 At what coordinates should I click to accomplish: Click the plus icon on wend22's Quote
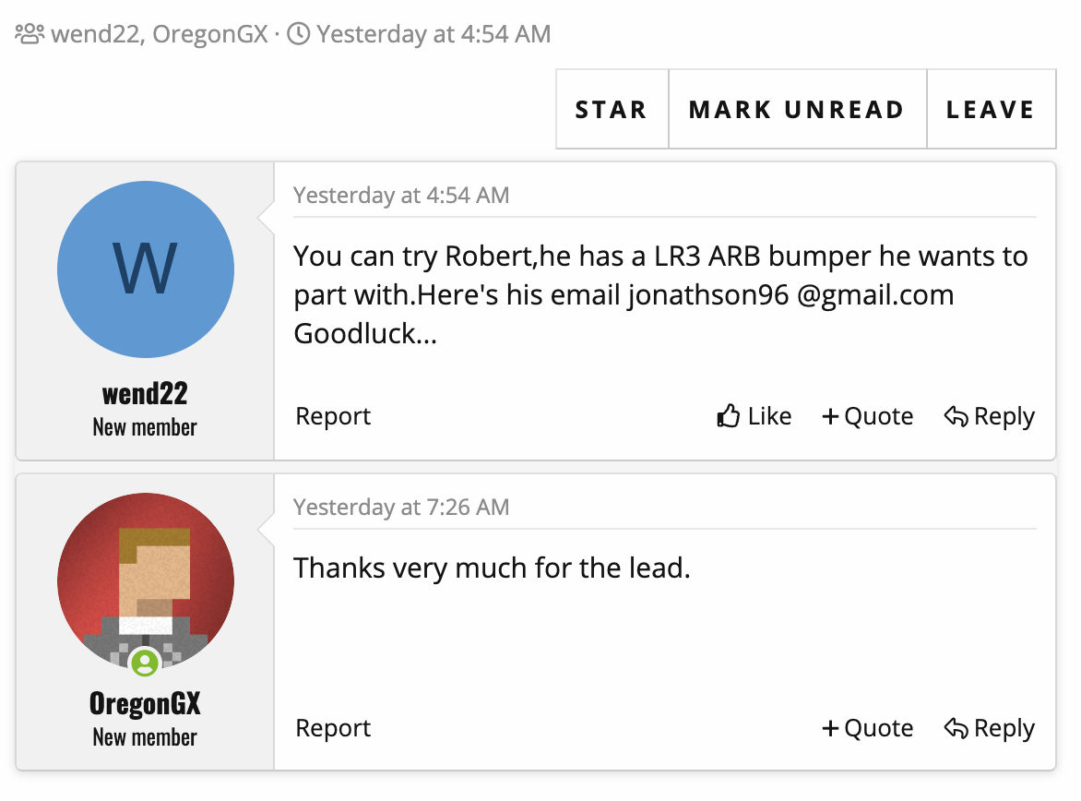point(830,417)
